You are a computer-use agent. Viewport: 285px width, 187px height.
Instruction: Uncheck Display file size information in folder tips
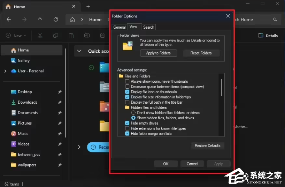pos(127,97)
